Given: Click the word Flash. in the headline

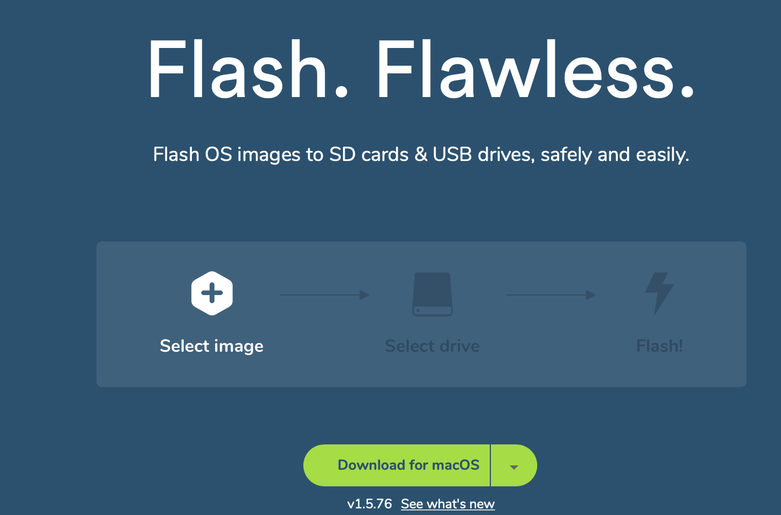Looking at the screenshot, I should coord(249,70).
